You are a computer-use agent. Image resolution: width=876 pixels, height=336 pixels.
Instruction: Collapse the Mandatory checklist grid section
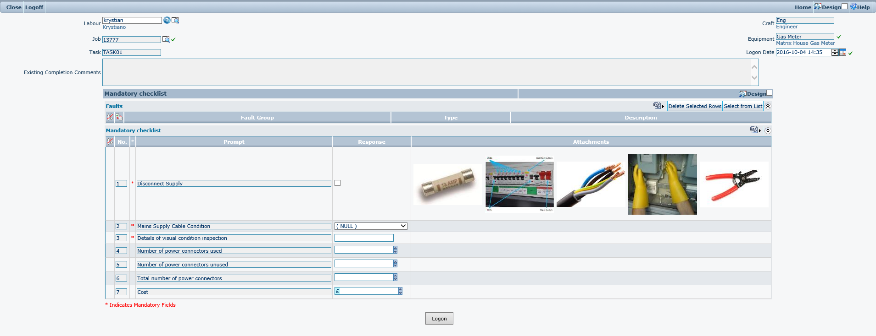tap(768, 130)
